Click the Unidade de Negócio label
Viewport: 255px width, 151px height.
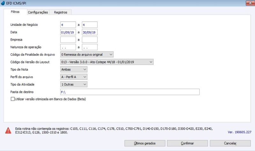tap(24, 25)
